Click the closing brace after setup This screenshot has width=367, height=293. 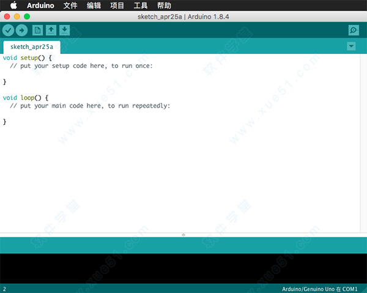(x=4, y=82)
